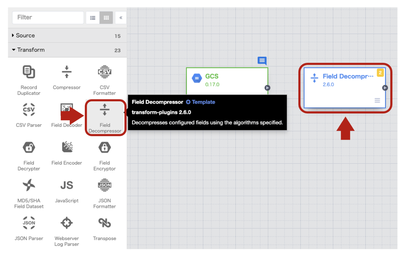Choose the Field Decoder plugin
Viewport: 408px width, 257px height.
[x=67, y=115]
